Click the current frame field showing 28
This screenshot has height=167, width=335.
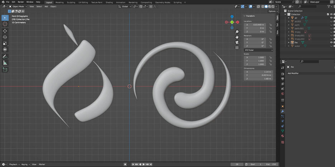[x=237, y=164]
